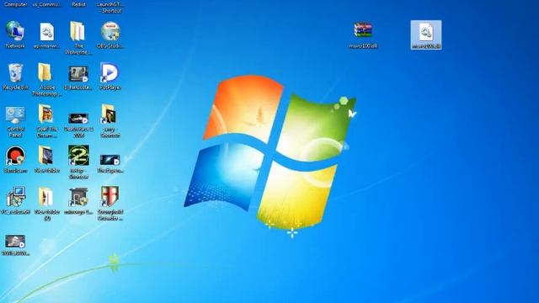Viewport: 539px width, 303px height.
Task: Select the OBS Studio installer icon
Action: pyautogui.click(x=110, y=35)
